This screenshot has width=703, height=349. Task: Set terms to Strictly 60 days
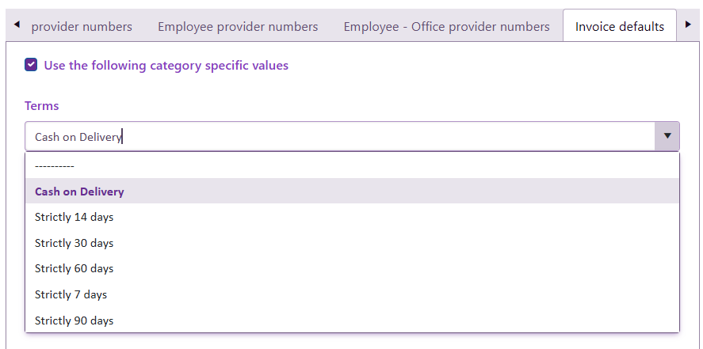point(75,268)
